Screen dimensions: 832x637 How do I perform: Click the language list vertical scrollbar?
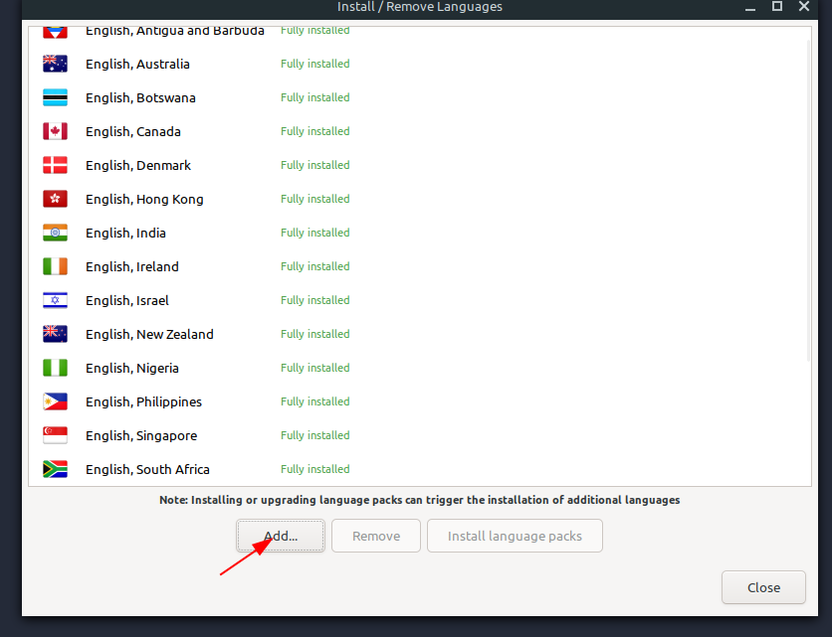click(x=809, y=201)
